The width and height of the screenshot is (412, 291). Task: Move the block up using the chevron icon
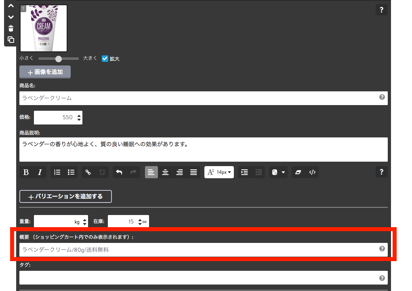[x=10, y=6]
